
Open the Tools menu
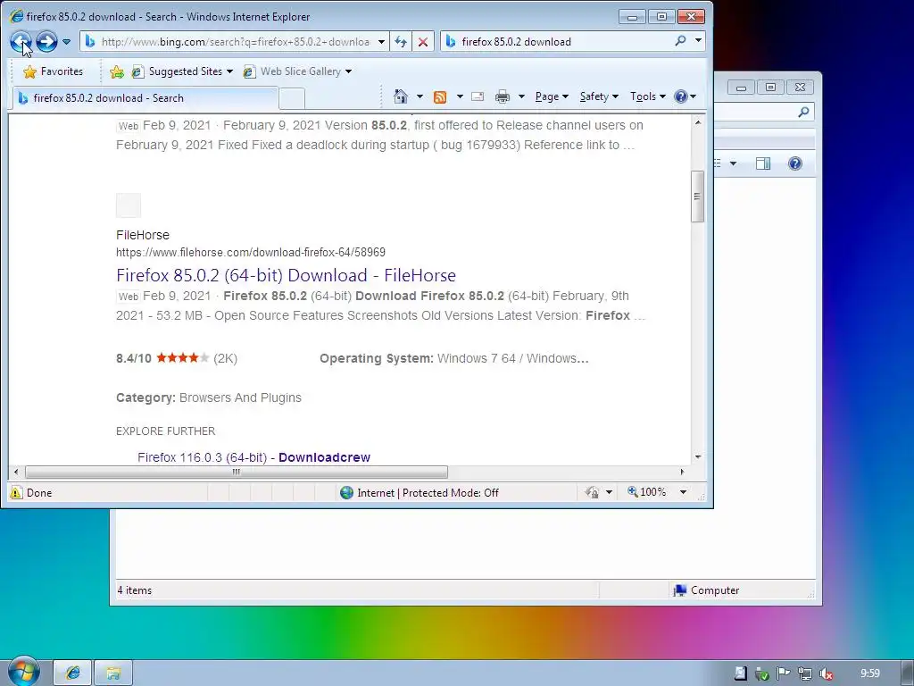click(648, 96)
